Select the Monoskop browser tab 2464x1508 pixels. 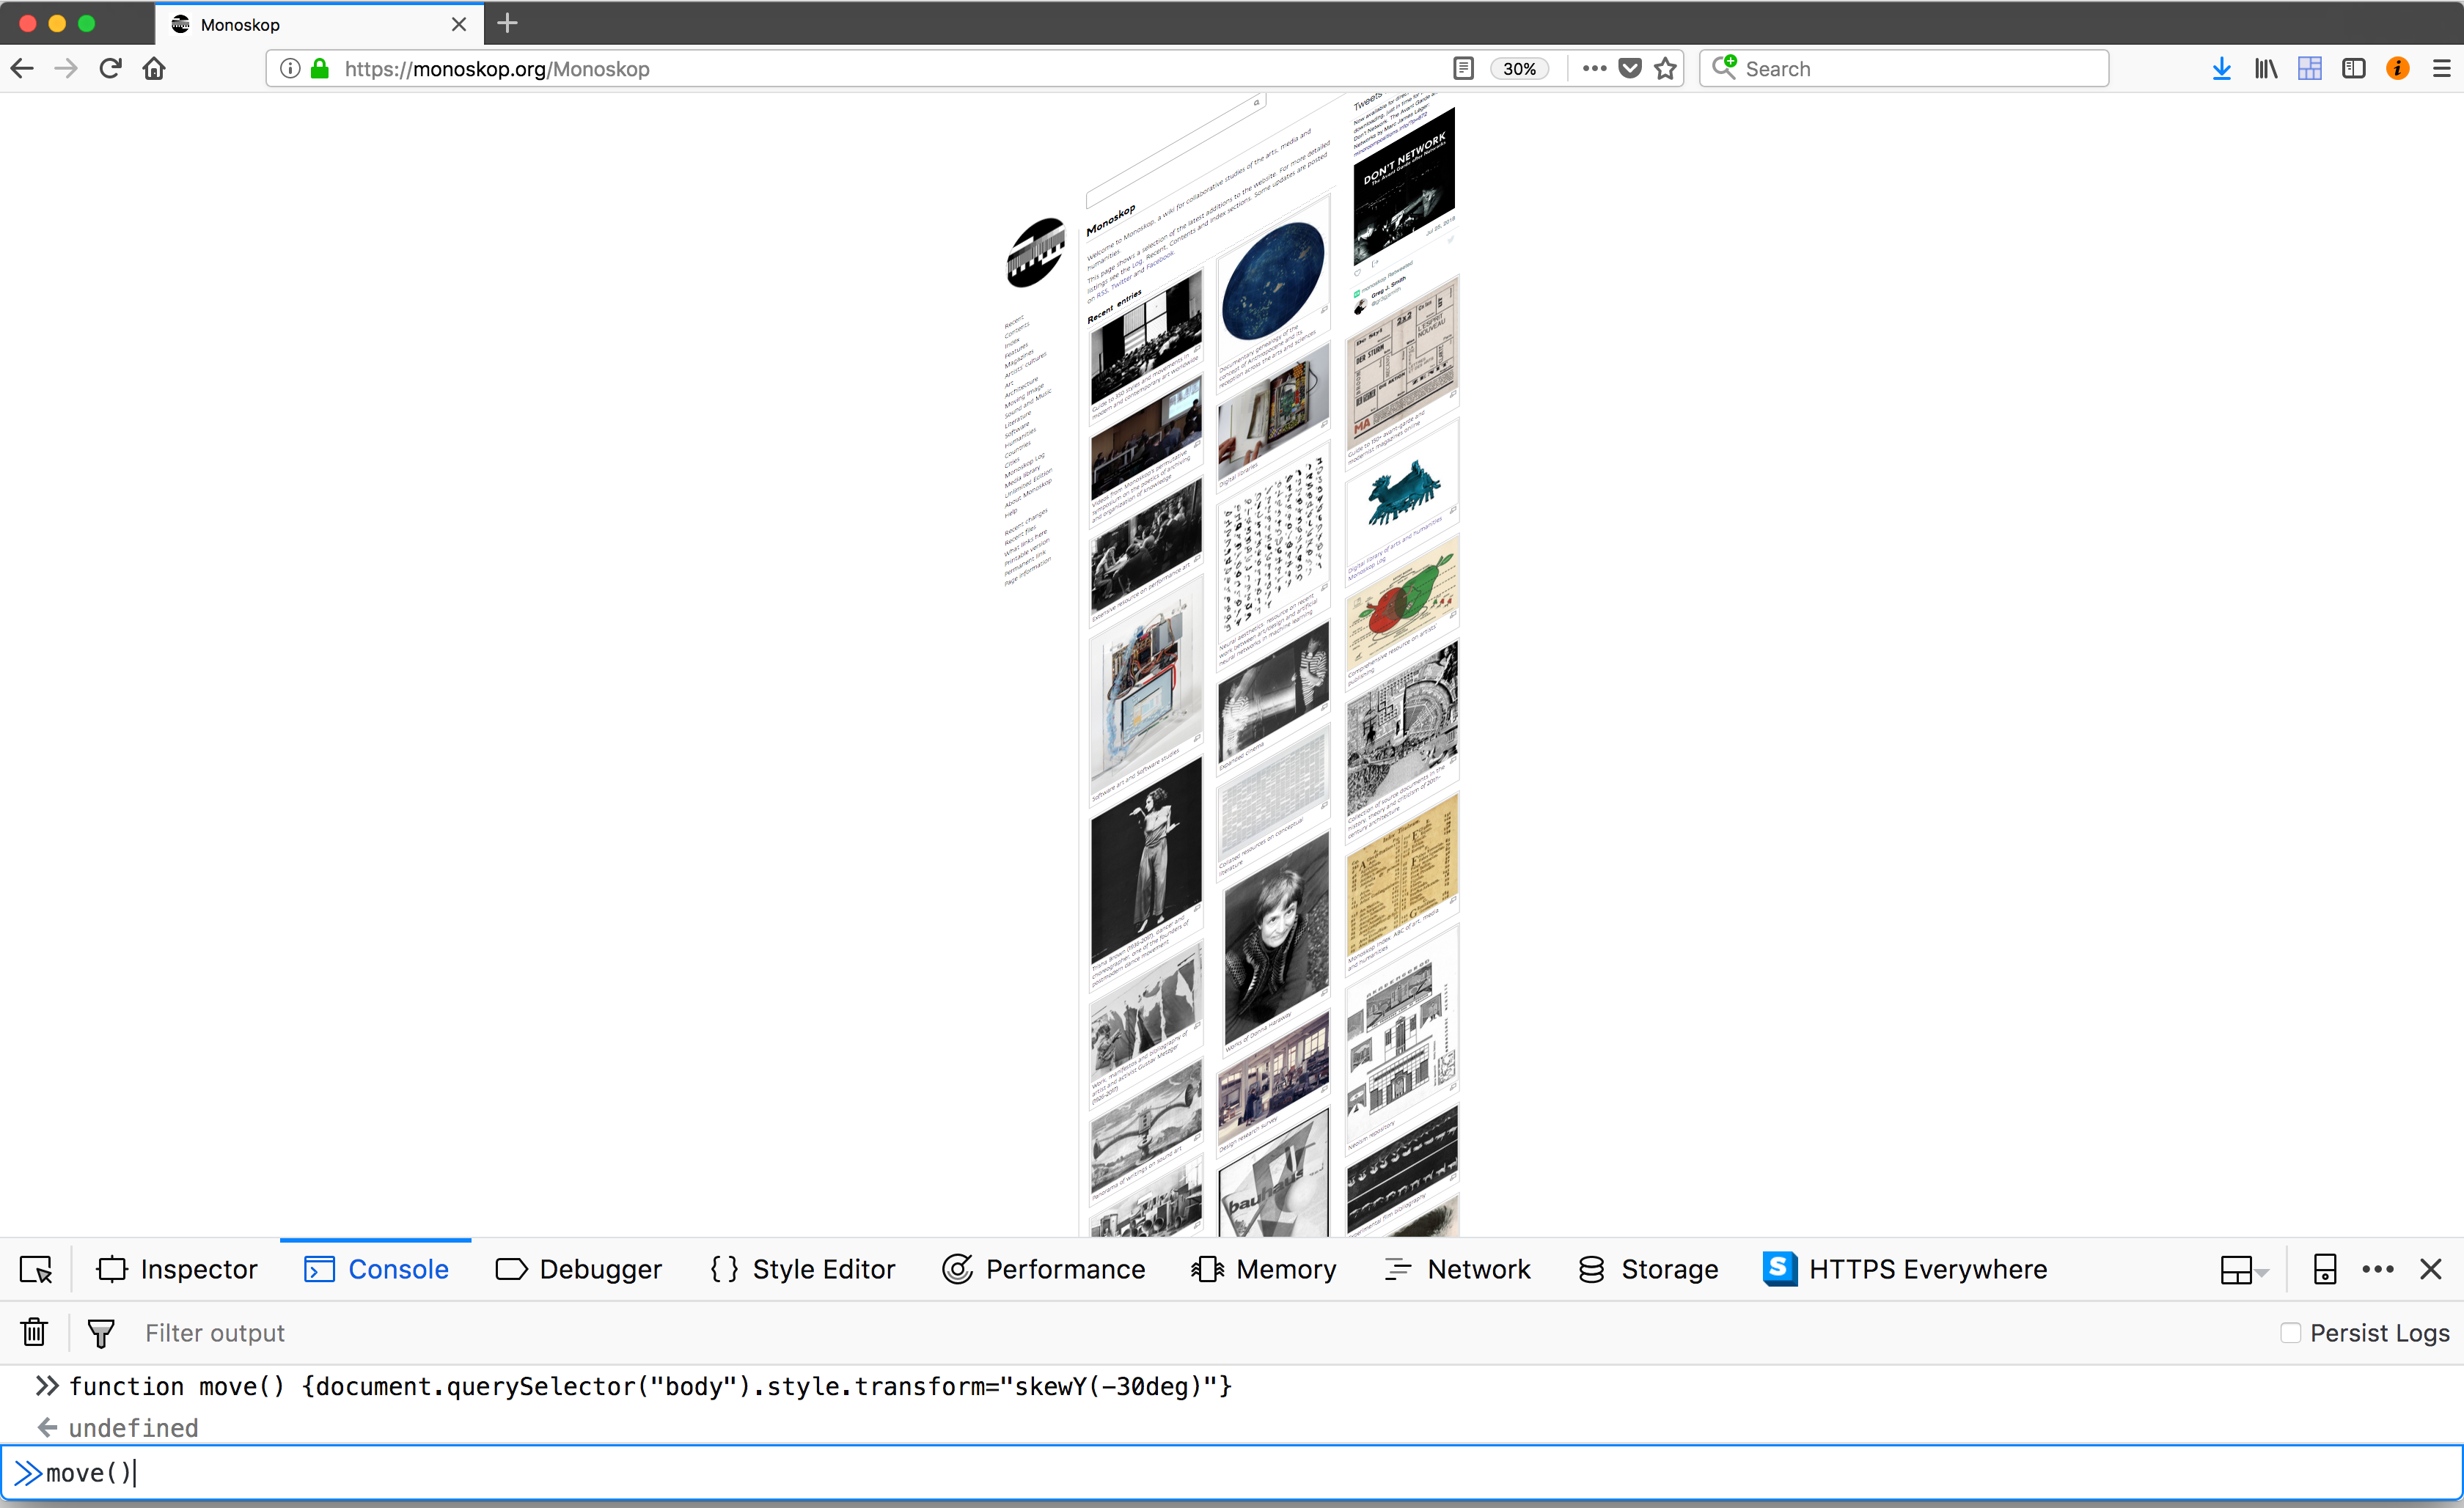click(x=319, y=24)
